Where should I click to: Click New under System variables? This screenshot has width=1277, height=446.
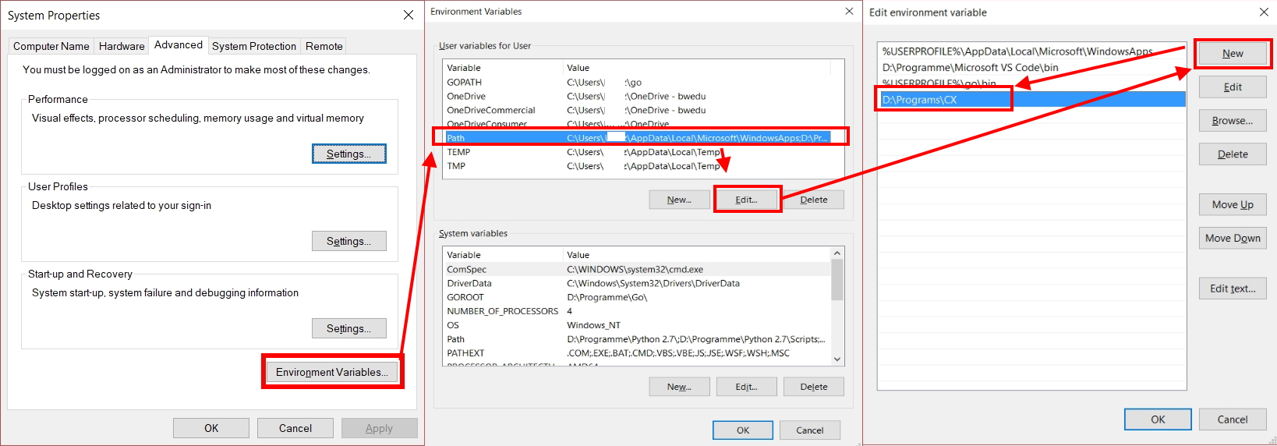679,387
